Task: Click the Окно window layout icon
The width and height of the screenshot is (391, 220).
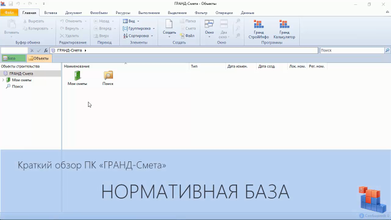Action: 209,24
